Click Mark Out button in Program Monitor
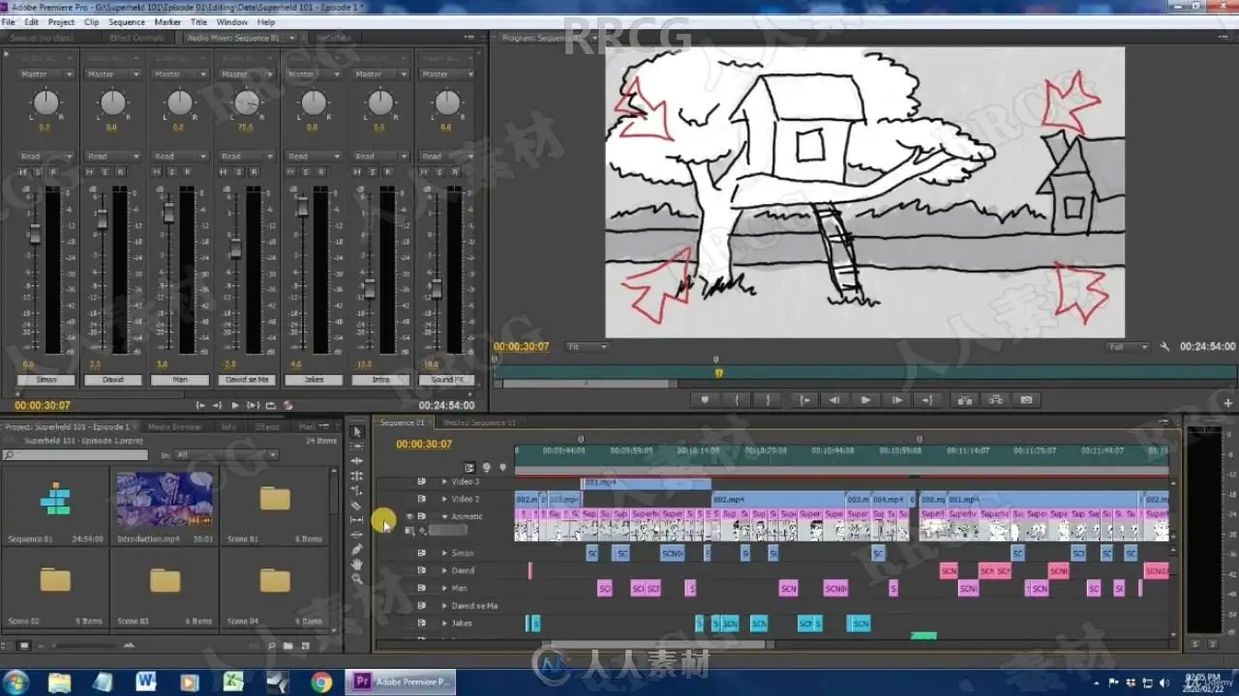Image resolution: width=1239 pixels, height=696 pixels. click(x=769, y=399)
